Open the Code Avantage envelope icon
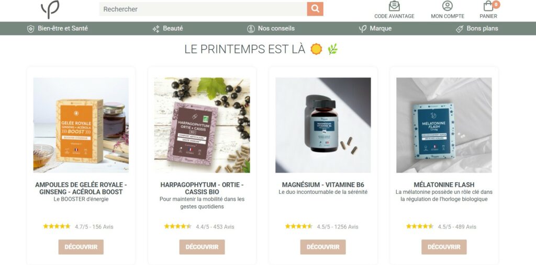The width and height of the screenshot is (536, 265). point(394,6)
